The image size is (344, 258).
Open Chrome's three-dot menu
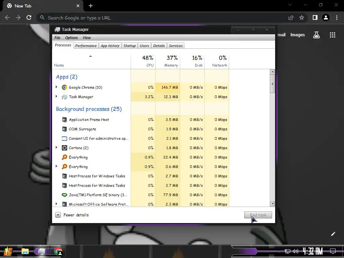pos(337,17)
